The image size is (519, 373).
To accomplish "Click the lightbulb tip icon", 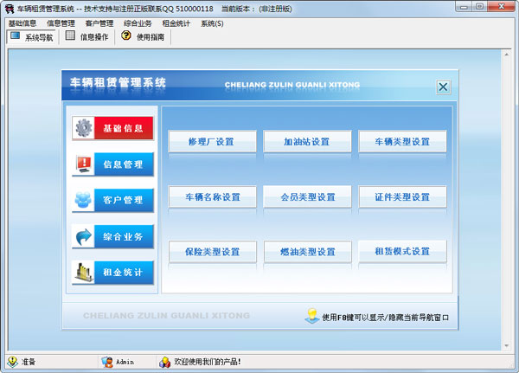I will [311, 316].
